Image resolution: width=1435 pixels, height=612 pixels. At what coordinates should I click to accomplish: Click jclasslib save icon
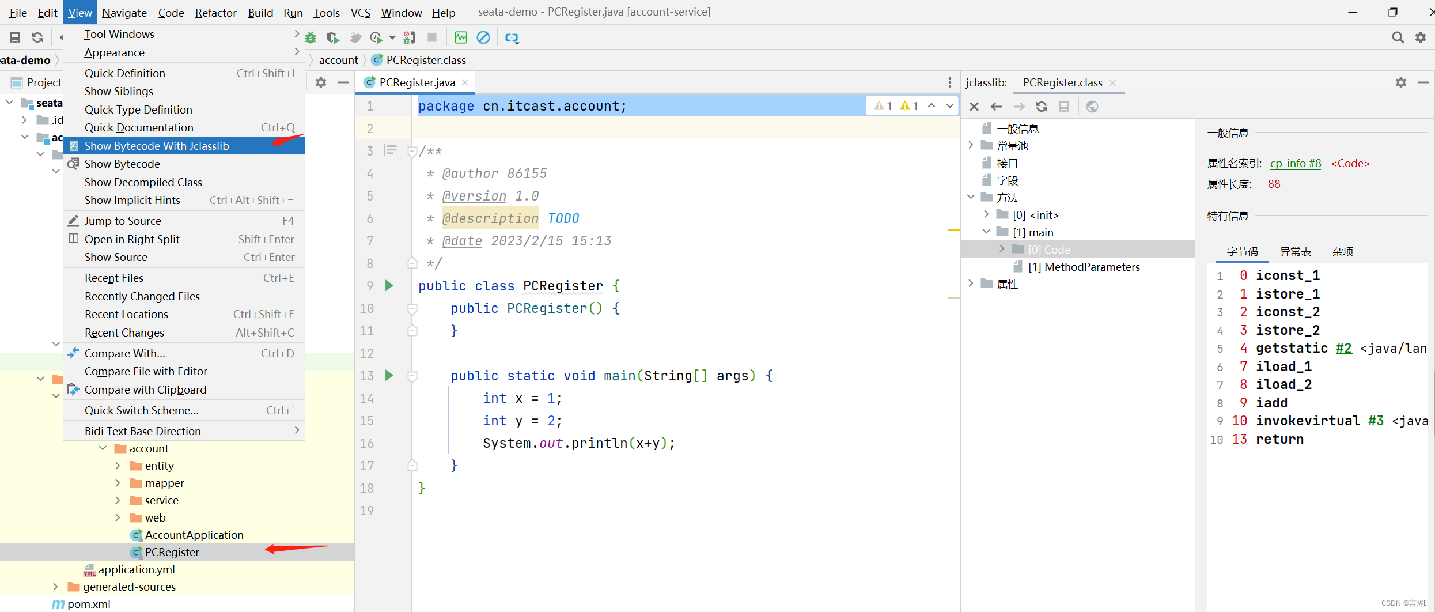(x=1064, y=107)
